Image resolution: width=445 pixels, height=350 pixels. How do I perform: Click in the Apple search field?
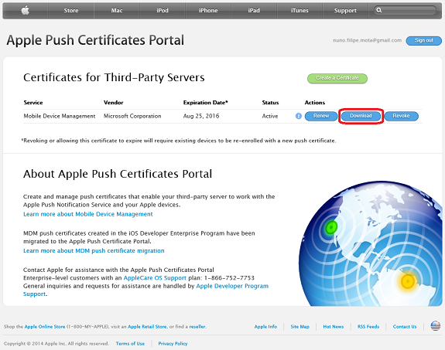[x=405, y=11]
